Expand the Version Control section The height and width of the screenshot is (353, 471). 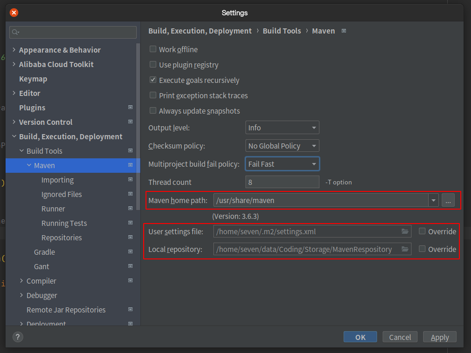(14, 122)
